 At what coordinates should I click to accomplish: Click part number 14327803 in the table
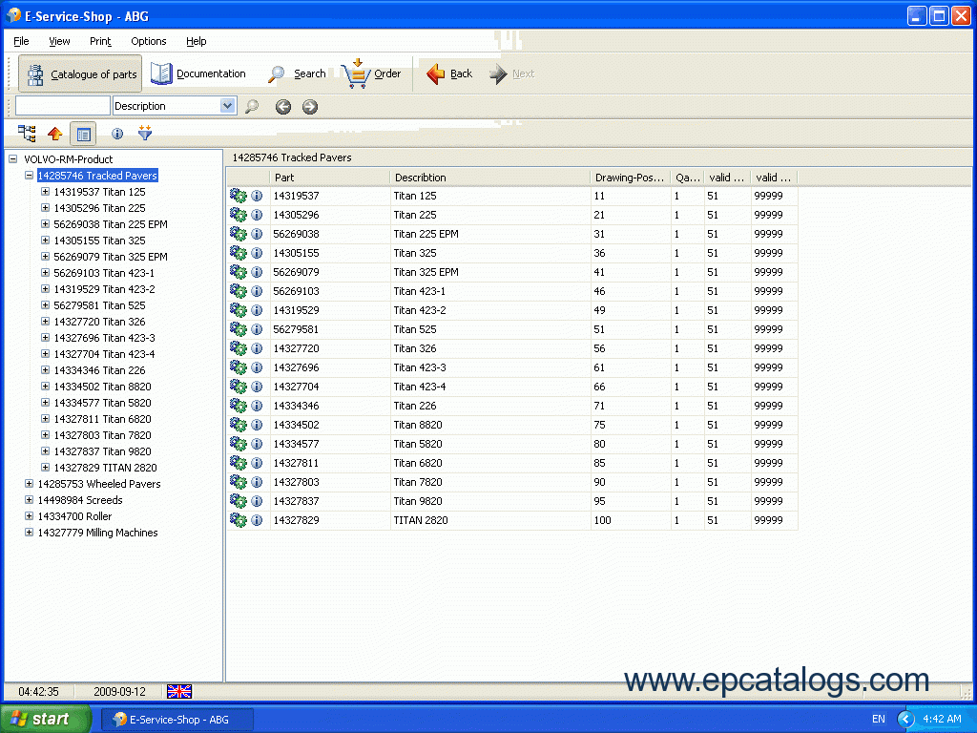click(x=296, y=482)
